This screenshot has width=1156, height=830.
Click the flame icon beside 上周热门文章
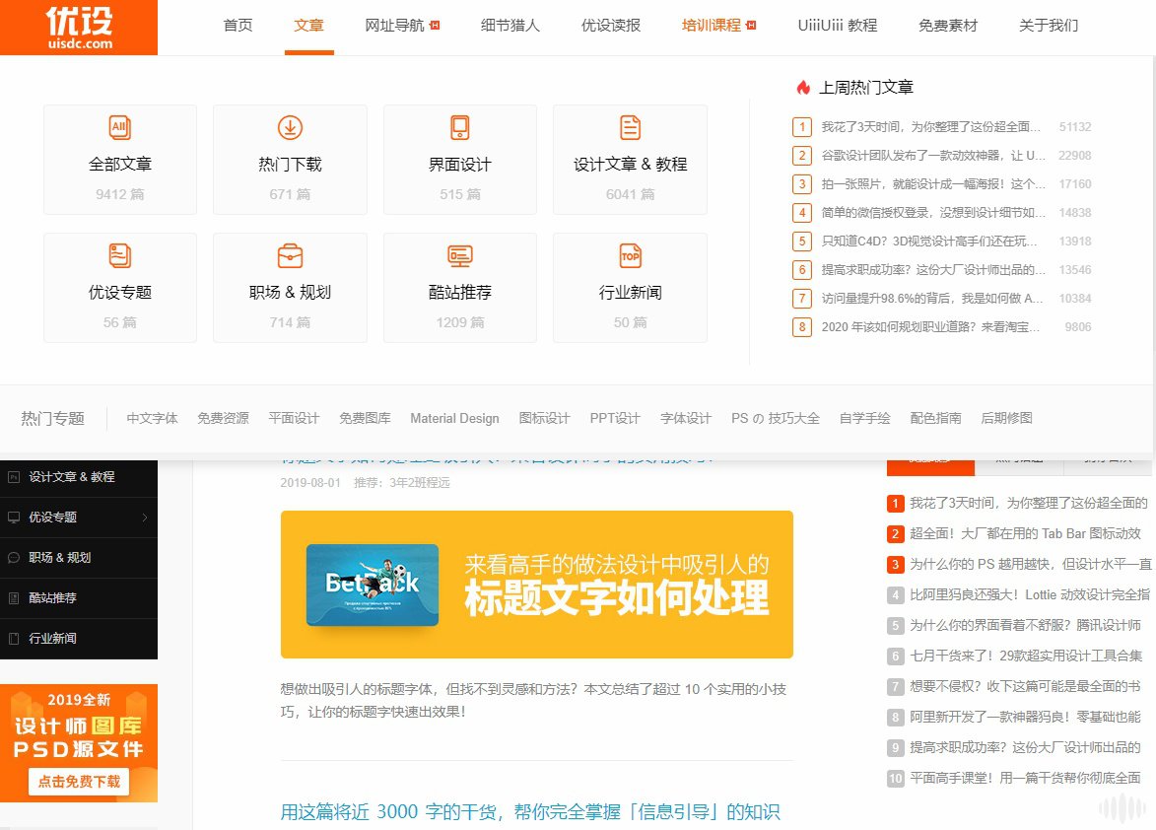click(x=803, y=88)
